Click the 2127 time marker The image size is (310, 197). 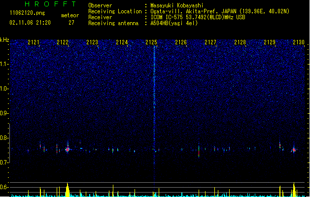coord(210,42)
